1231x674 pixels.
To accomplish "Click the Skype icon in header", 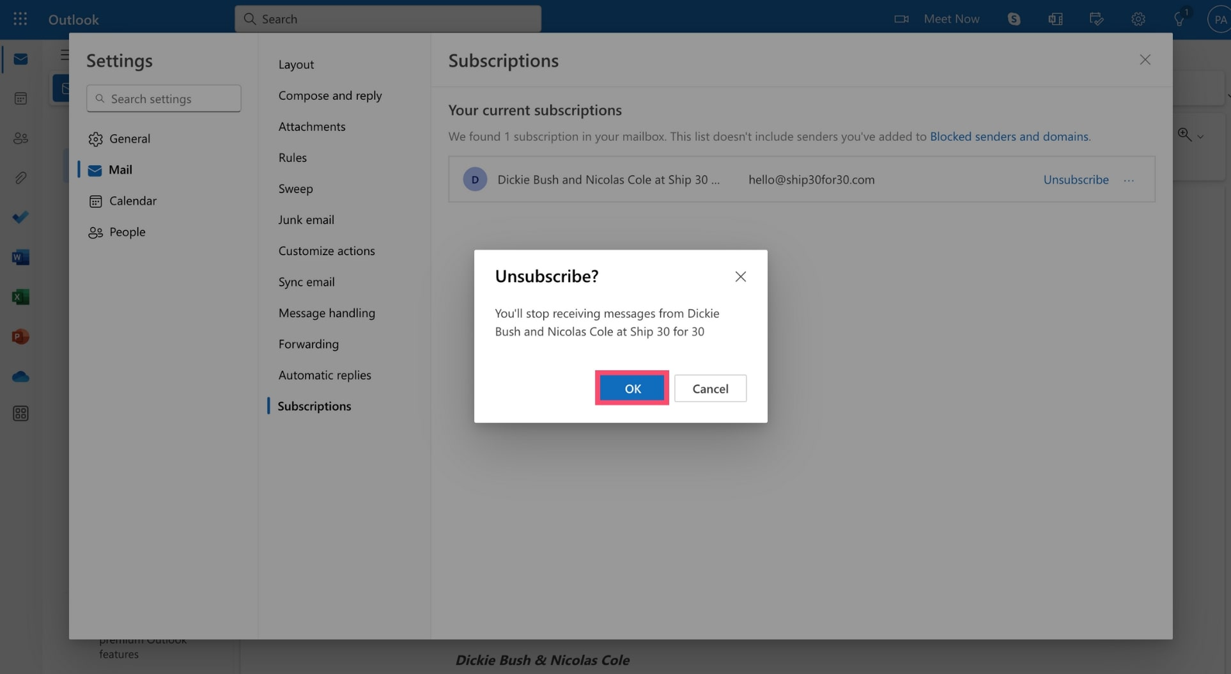I will pos(1014,19).
